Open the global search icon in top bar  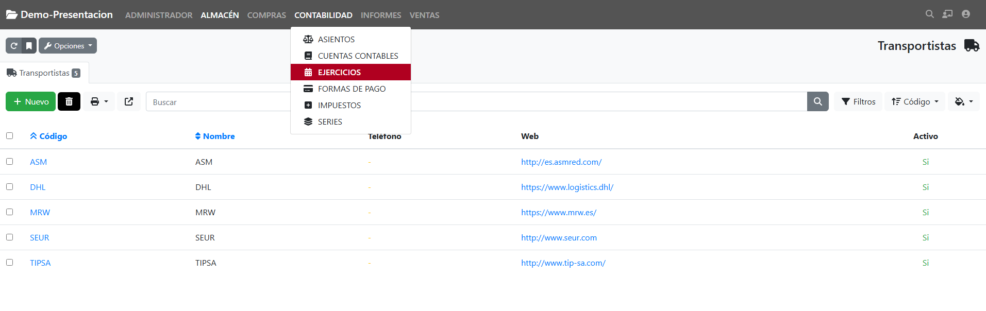(929, 14)
